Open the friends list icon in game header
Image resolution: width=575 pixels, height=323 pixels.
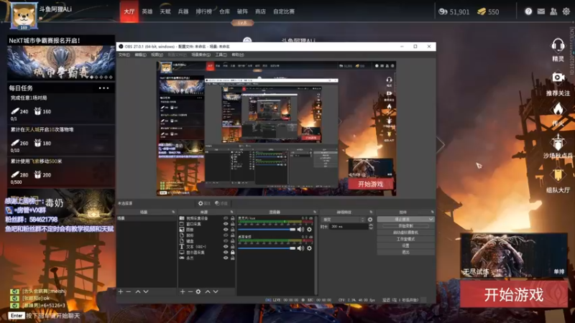[x=553, y=11]
